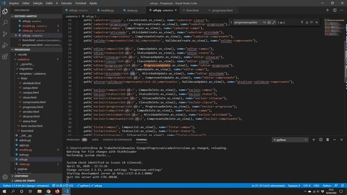
Task: Change Python language mode in status bar
Action: point(327,185)
